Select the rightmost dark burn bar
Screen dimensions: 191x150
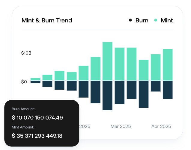click(x=168, y=90)
